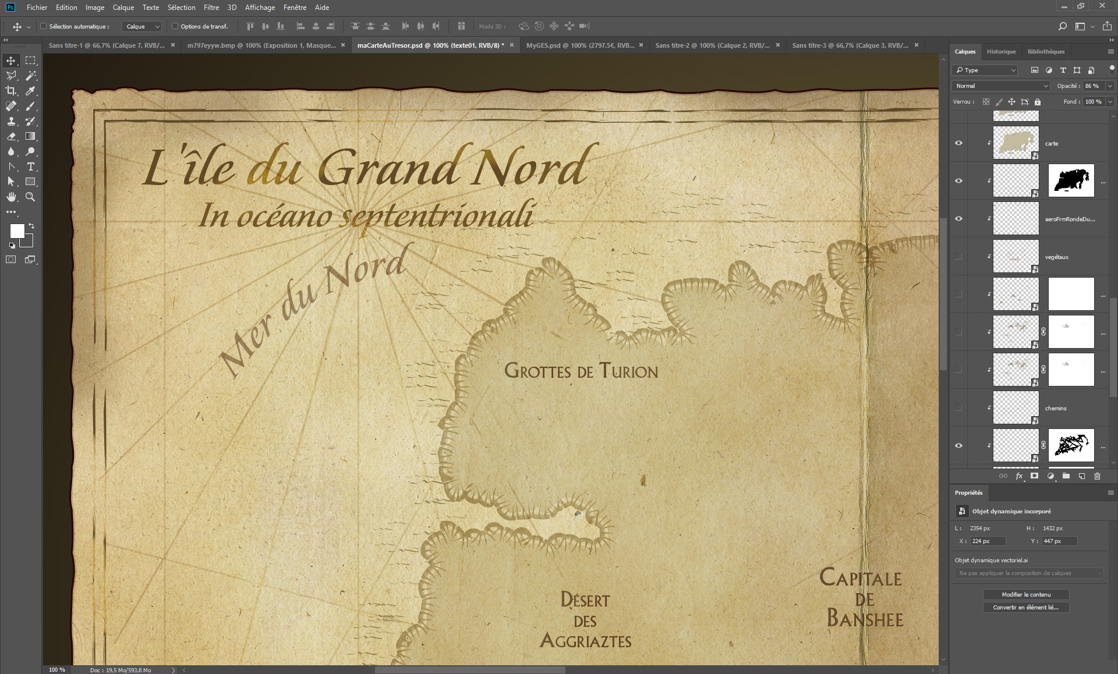The width and height of the screenshot is (1118, 674).
Task: Switch to the Historique tab
Action: tap(1001, 52)
